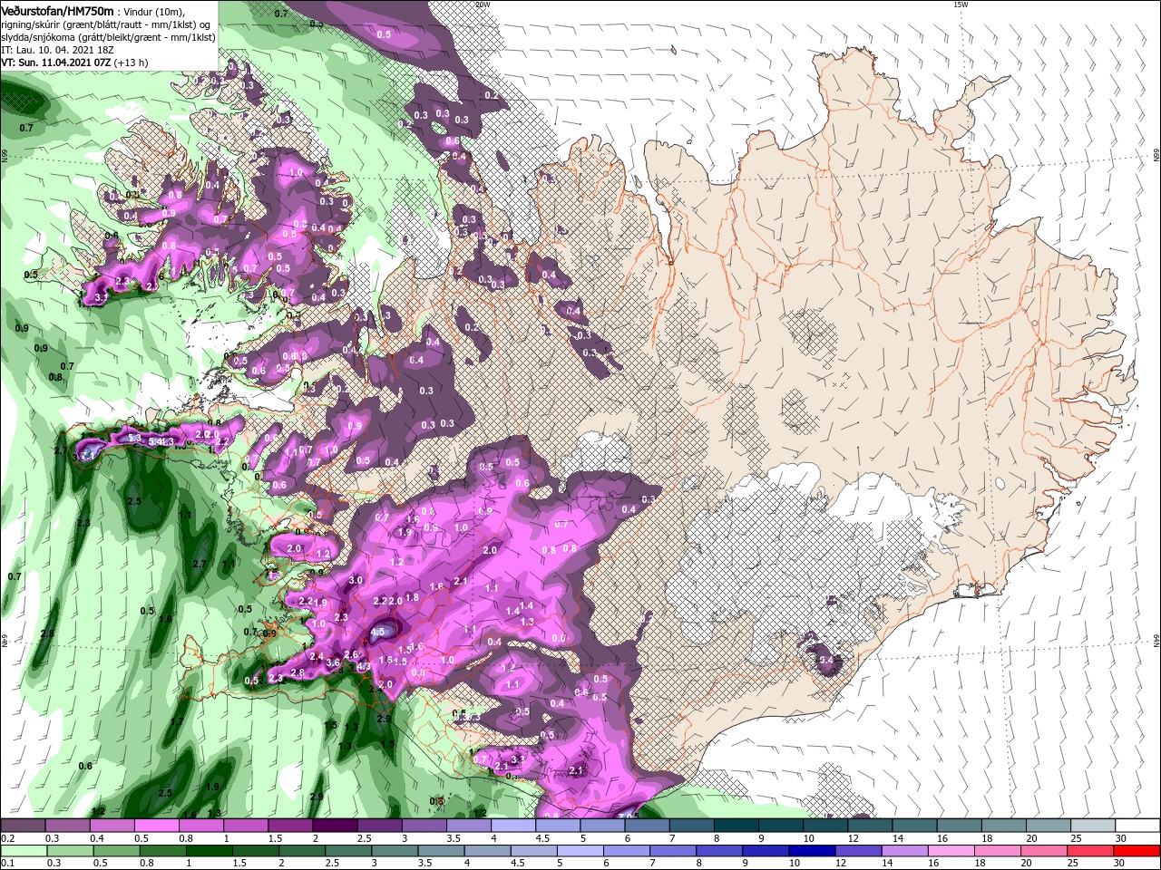This screenshot has width=1161, height=870.
Task: Pick the lavender 4 swatch in snow legend
Action: click(512, 826)
